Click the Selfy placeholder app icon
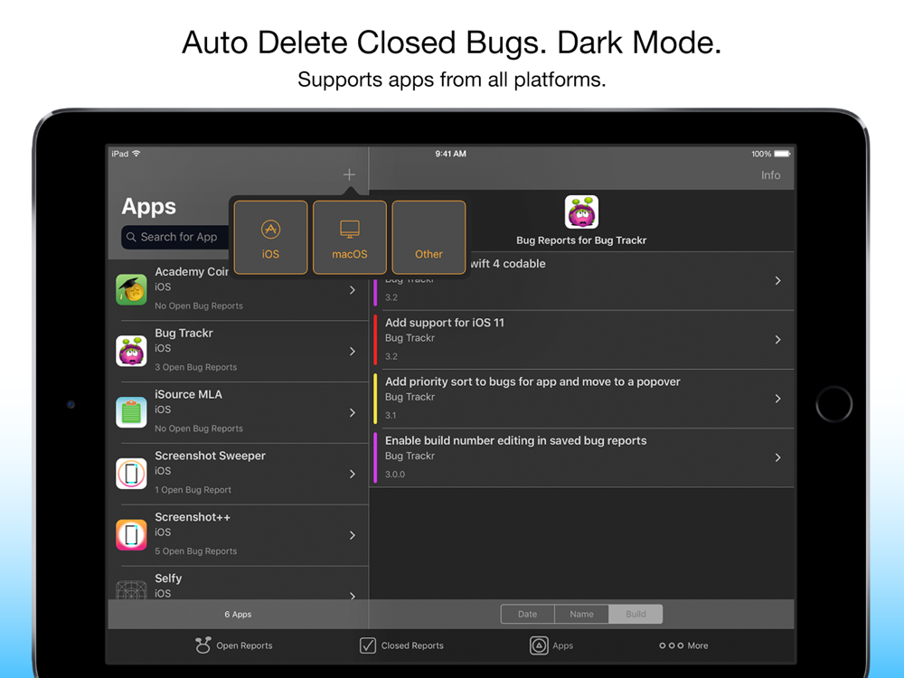 point(131,589)
